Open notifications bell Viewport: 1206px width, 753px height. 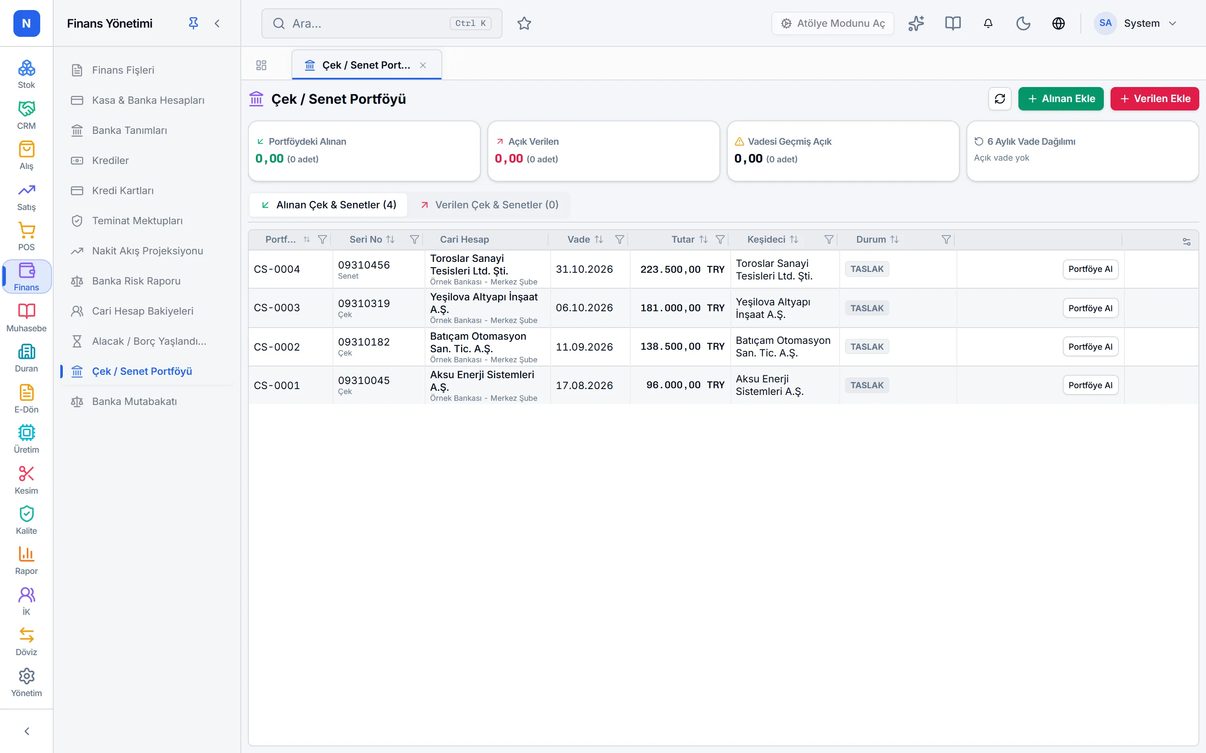pyautogui.click(x=988, y=23)
